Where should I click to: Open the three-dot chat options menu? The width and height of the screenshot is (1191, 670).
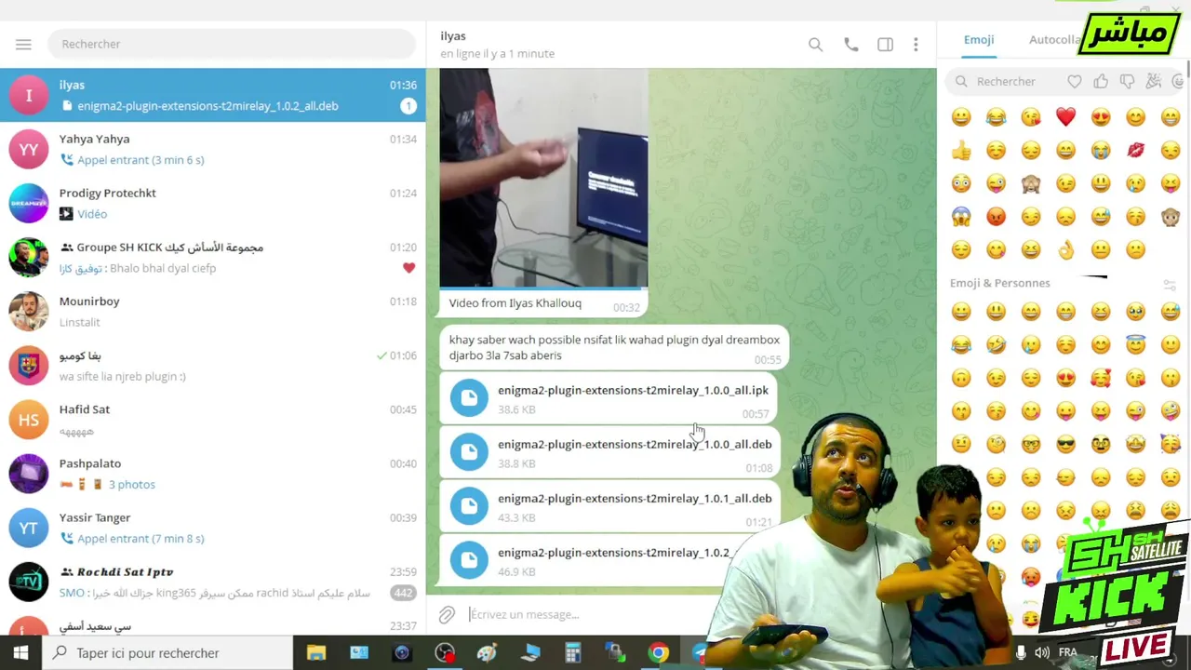tap(916, 44)
